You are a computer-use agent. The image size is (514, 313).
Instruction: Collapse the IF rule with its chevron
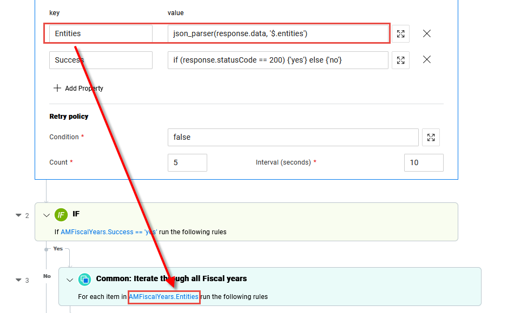coord(47,214)
